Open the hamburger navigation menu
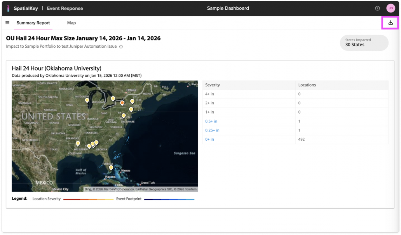 click(x=7, y=23)
